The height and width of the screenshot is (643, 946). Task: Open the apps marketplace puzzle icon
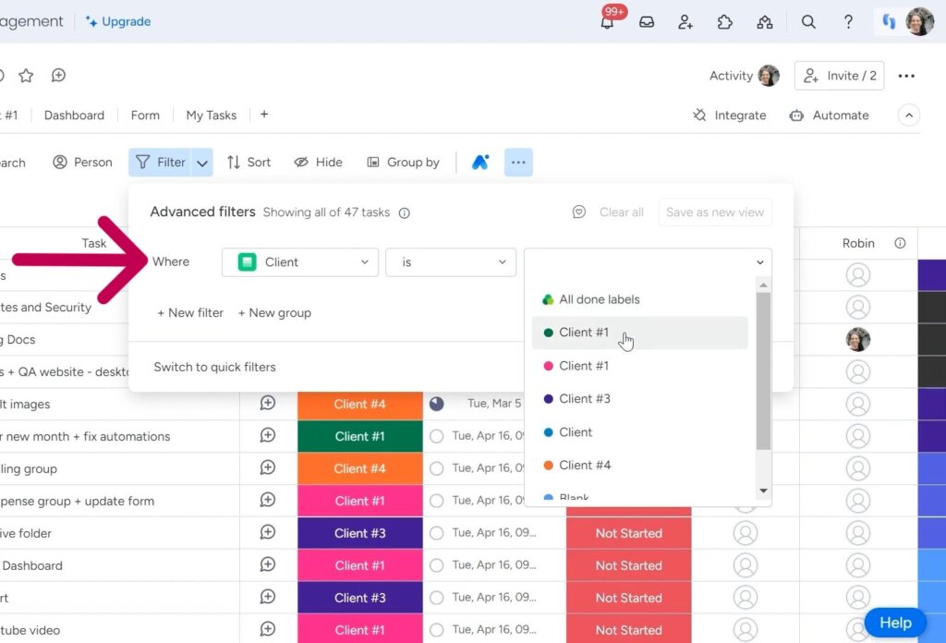pyautogui.click(x=725, y=21)
